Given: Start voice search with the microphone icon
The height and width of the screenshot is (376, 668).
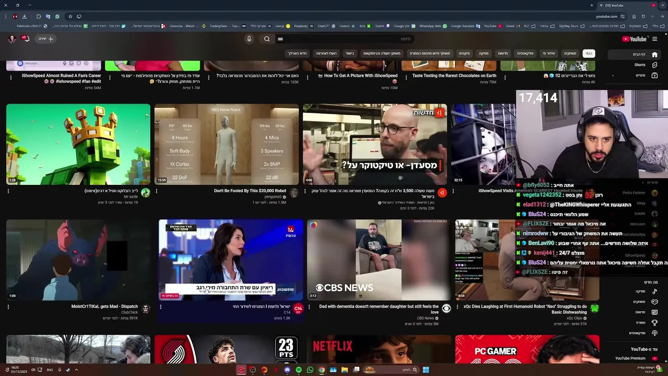Looking at the screenshot, I should click(x=249, y=39).
